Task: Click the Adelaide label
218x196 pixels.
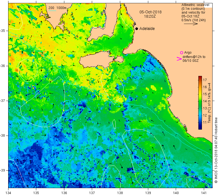Action: 147,29
